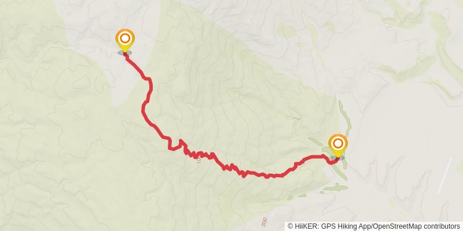This screenshot has width=463, height=231.
Task: Click the yellow pointed tip of southeast pin
Action: [338, 156]
